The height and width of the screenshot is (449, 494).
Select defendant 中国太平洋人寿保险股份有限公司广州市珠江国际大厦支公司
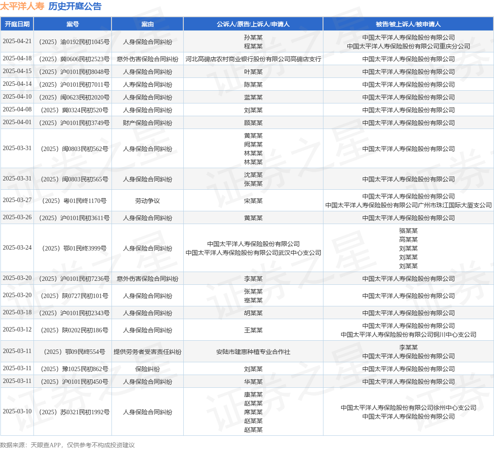(409, 205)
